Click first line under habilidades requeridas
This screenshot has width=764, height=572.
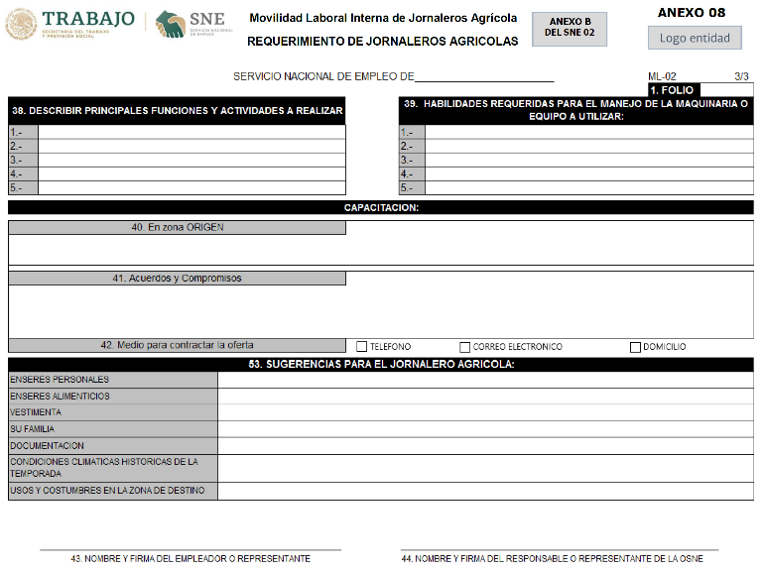pos(588,132)
